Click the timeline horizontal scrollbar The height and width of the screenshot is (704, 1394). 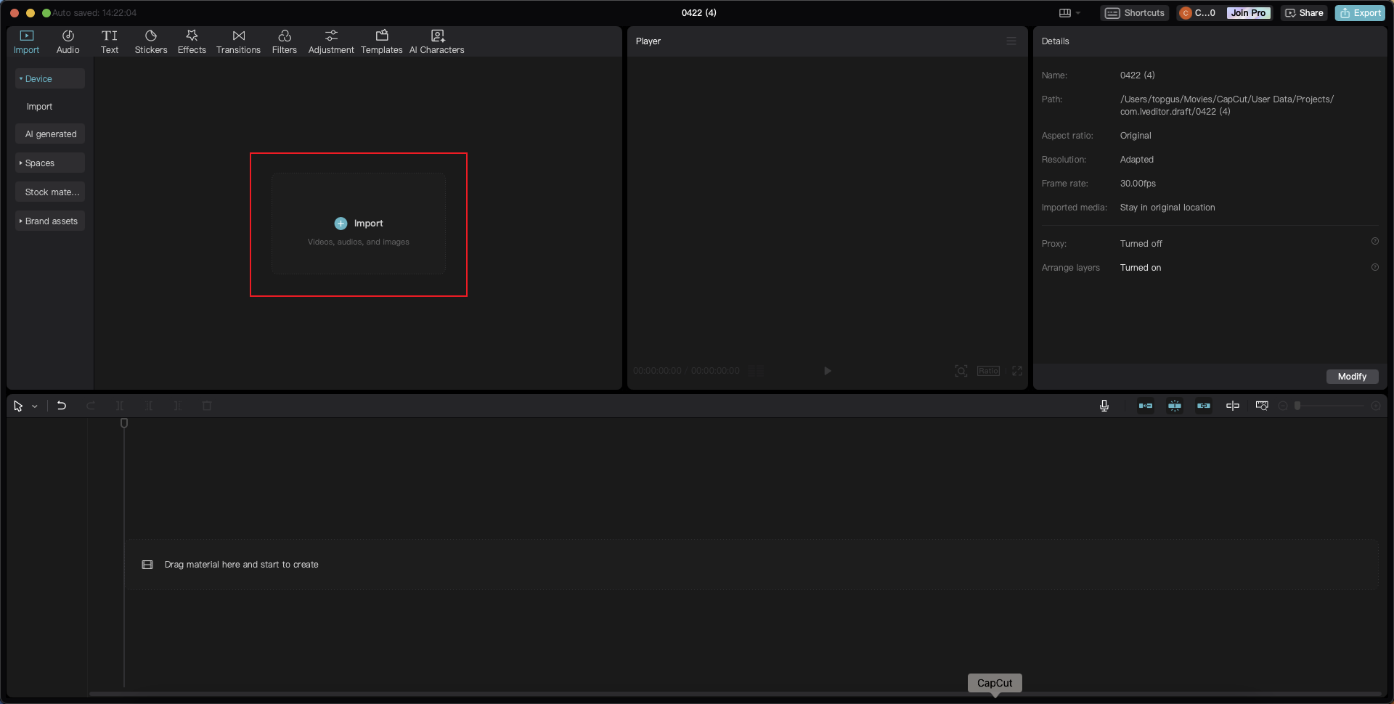(x=735, y=694)
